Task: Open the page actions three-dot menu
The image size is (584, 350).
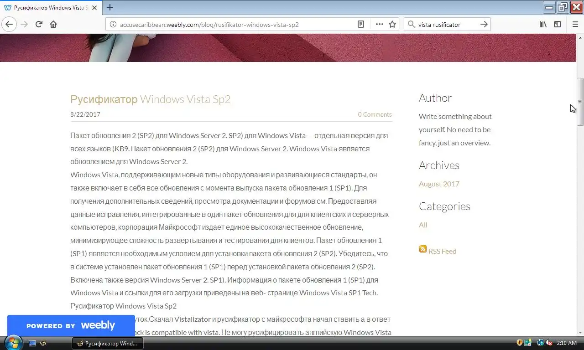Action: [380, 25]
